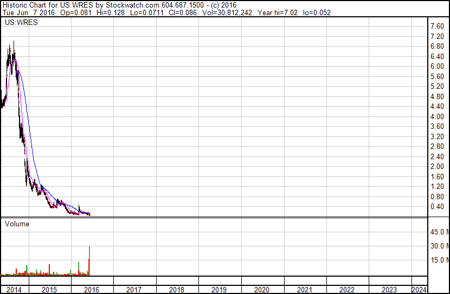Screen dimensions: 450x294
Task: Select the 2021 timeline segment
Action: tap(305, 290)
